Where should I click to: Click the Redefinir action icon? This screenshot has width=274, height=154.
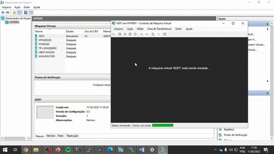click(220, 130)
